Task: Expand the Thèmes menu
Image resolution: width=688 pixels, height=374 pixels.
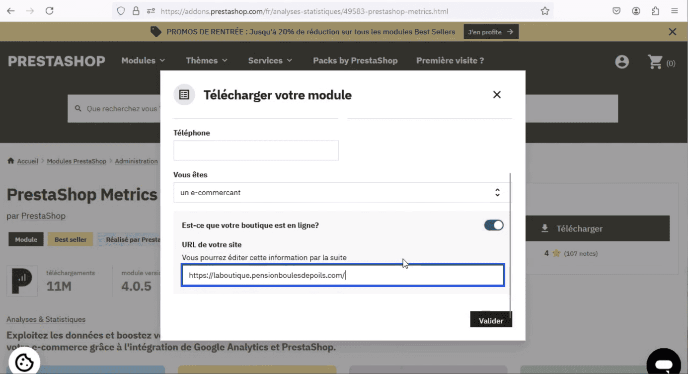Action: pyautogui.click(x=207, y=61)
